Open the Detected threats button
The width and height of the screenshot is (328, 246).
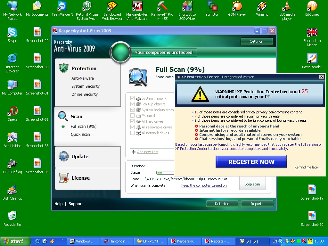[x=222, y=203]
